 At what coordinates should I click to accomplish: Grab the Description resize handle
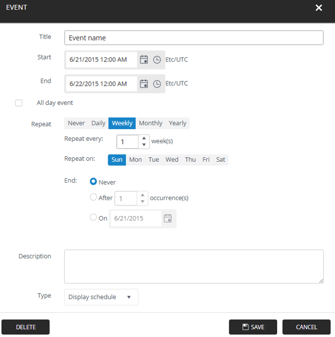coord(321,281)
